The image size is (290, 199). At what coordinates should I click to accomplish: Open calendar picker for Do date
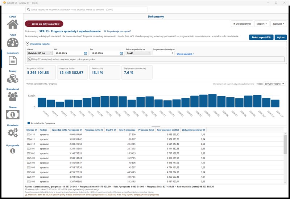121,53
